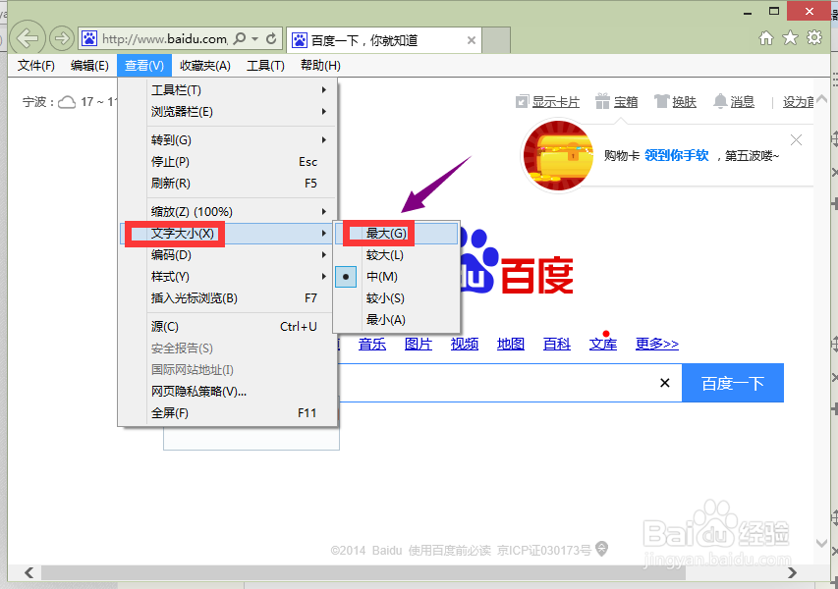Viewport: 838px width, 589px height.
Task: Select 最大(G) text size
Action: click(x=396, y=234)
